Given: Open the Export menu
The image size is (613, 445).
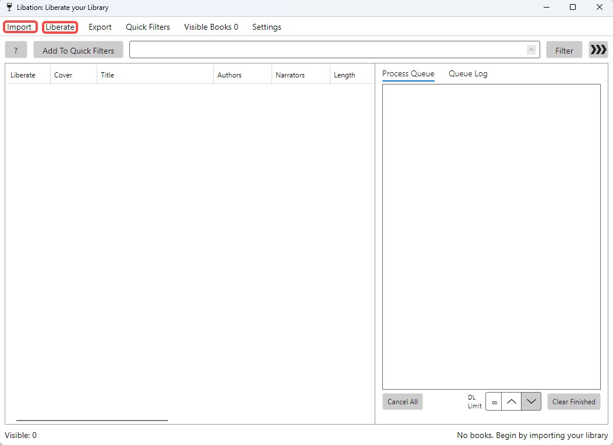Looking at the screenshot, I should (100, 27).
